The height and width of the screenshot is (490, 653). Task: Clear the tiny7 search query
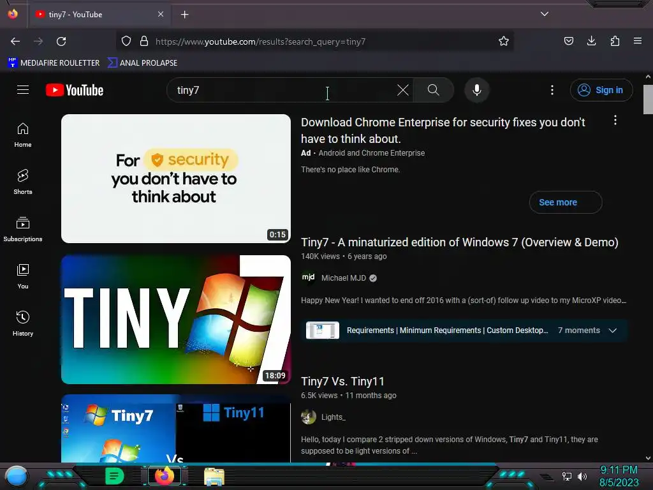403,90
